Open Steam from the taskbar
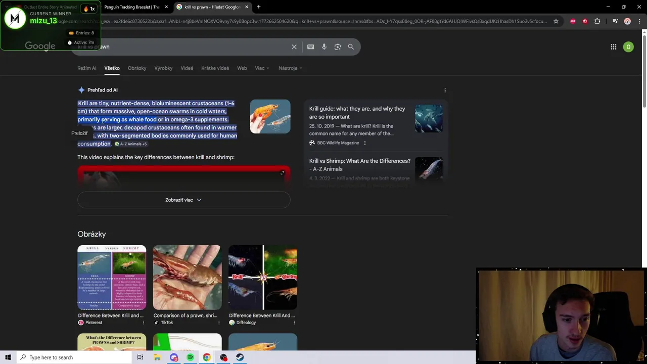The width and height of the screenshot is (647, 364). [x=240, y=357]
